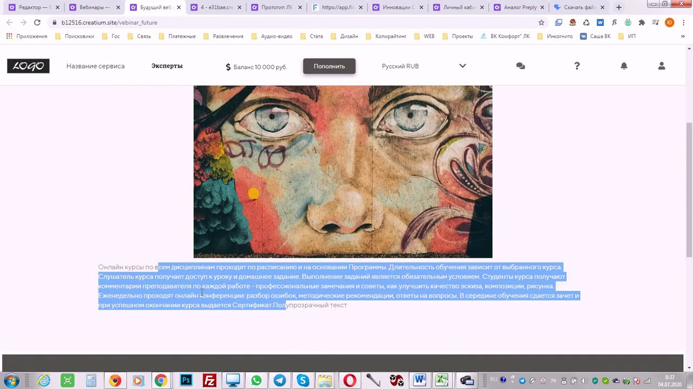Open the Стата bookmarks folder
The image size is (693, 389).
(x=311, y=36)
